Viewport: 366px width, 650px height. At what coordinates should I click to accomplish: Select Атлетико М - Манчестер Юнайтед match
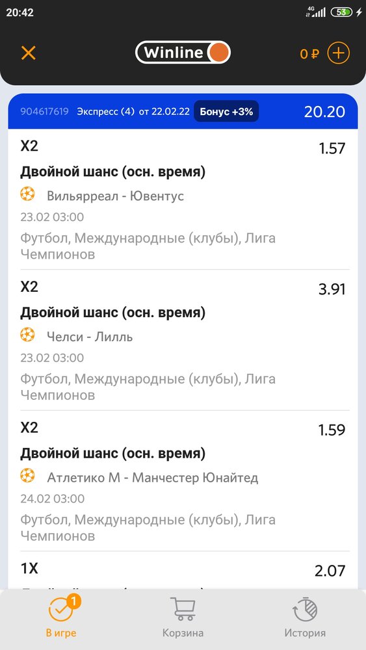tap(153, 478)
